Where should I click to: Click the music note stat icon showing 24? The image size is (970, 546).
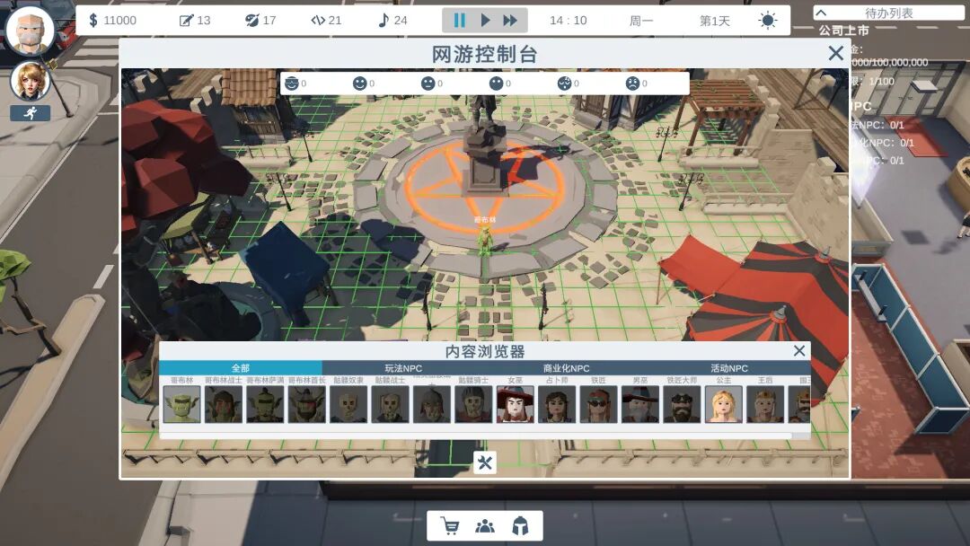point(384,18)
